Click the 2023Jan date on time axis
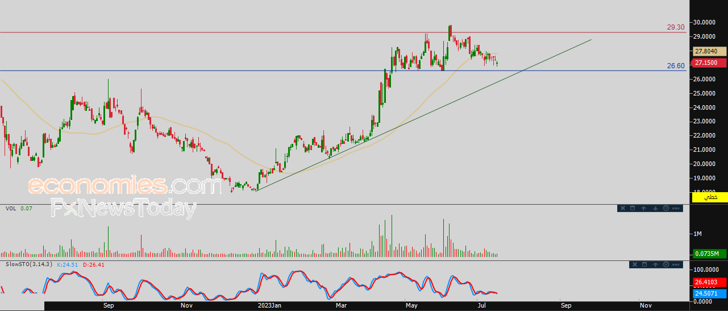 coord(268,305)
